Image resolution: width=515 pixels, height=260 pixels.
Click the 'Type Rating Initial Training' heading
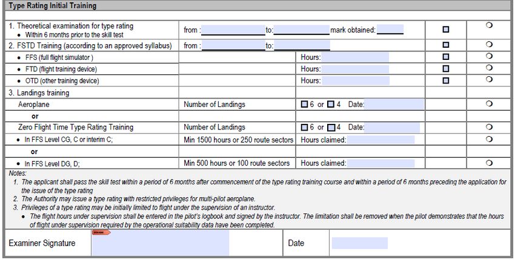point(53,5)
